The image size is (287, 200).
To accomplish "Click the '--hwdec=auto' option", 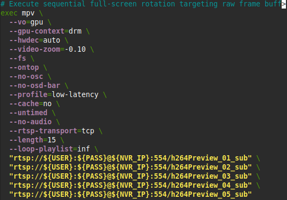I will click(x=35, y=41).
